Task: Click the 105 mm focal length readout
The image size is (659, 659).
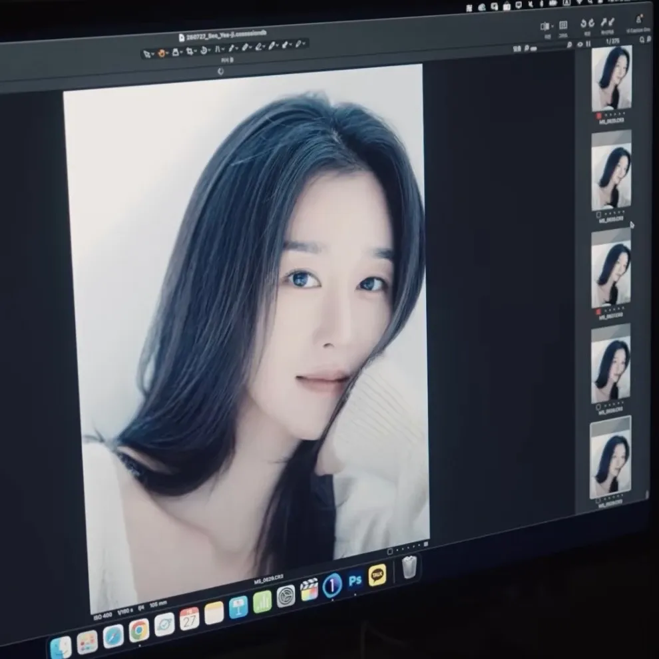Action: (x=158, y=604)
